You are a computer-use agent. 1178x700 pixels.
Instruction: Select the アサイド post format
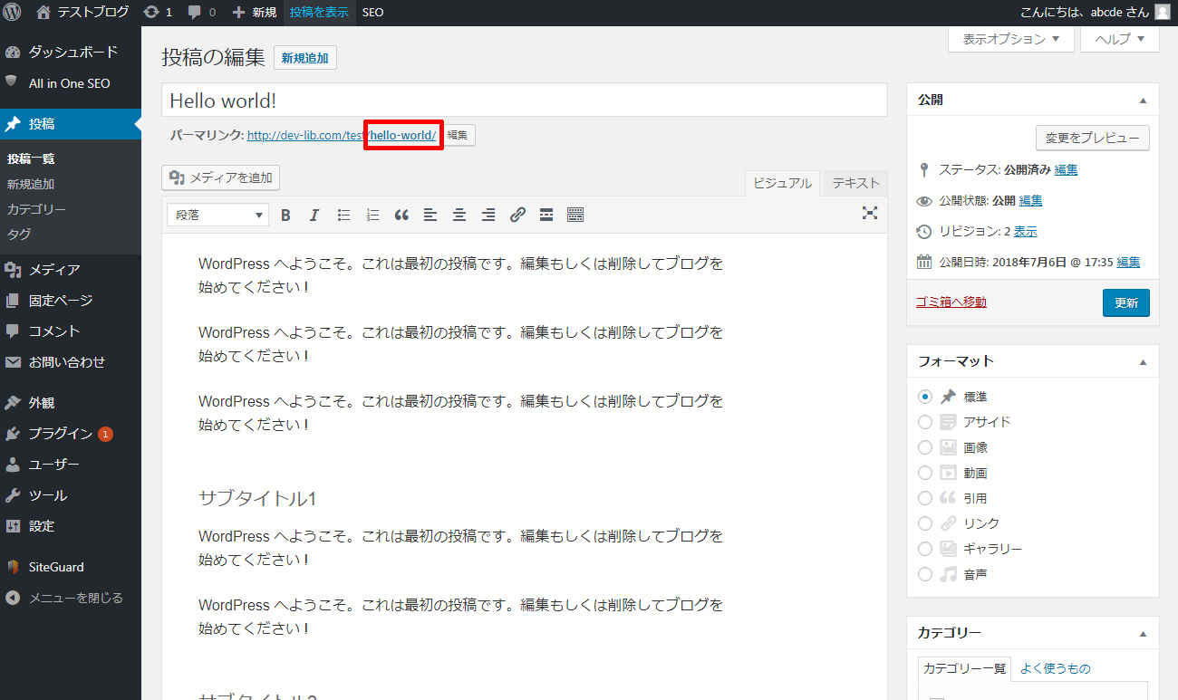click(x=925, y=422)
